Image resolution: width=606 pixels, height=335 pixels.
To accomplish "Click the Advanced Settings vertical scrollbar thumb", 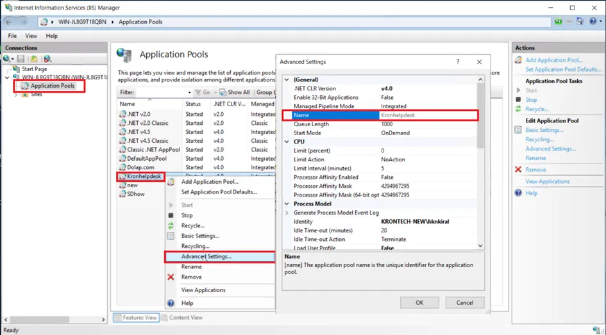I will point(480,116).
